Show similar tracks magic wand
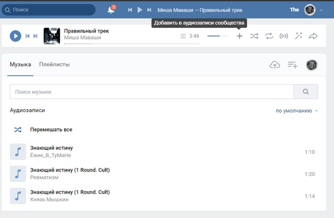334x218 pixels. pyautogui.click(x=299, y=36)
